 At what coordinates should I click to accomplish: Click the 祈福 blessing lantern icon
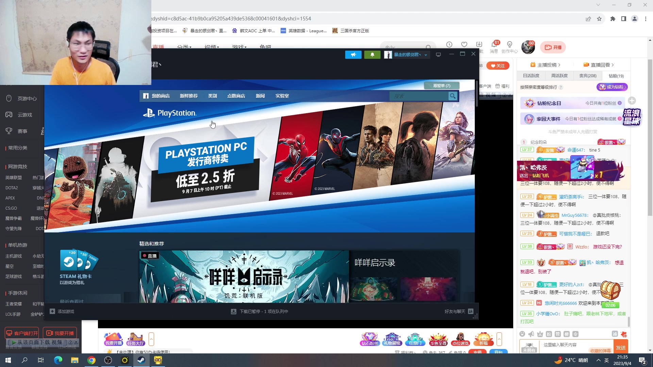click(x=484, y=339)
